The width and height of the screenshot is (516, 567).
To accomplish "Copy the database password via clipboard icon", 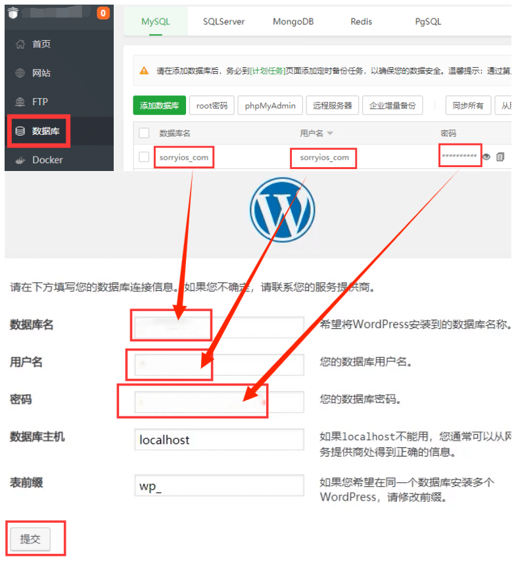I will pos(500,157).
